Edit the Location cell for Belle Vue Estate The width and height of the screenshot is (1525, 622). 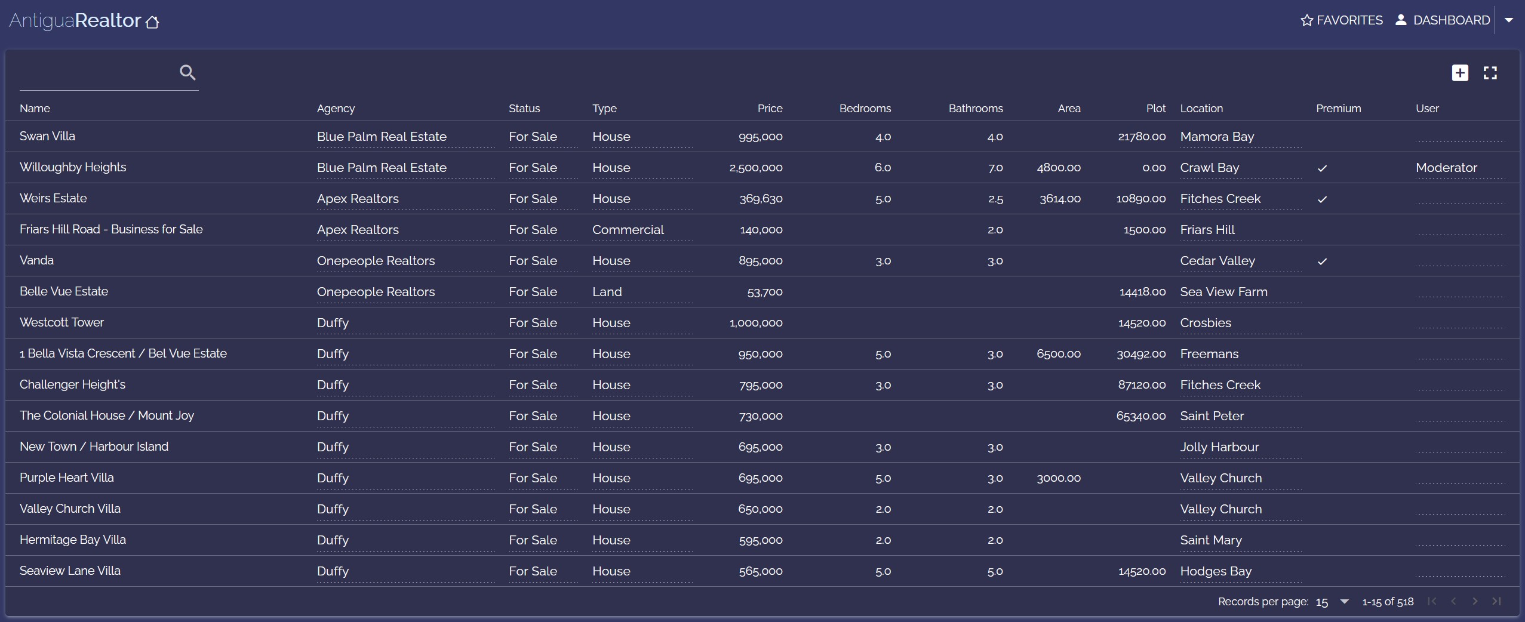click(x=1239, y=292)
